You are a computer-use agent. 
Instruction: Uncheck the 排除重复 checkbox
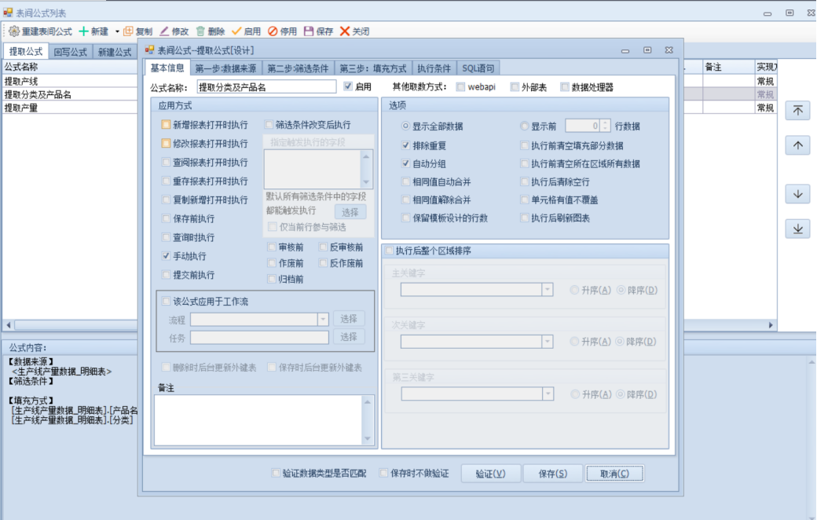pos(405,145)
